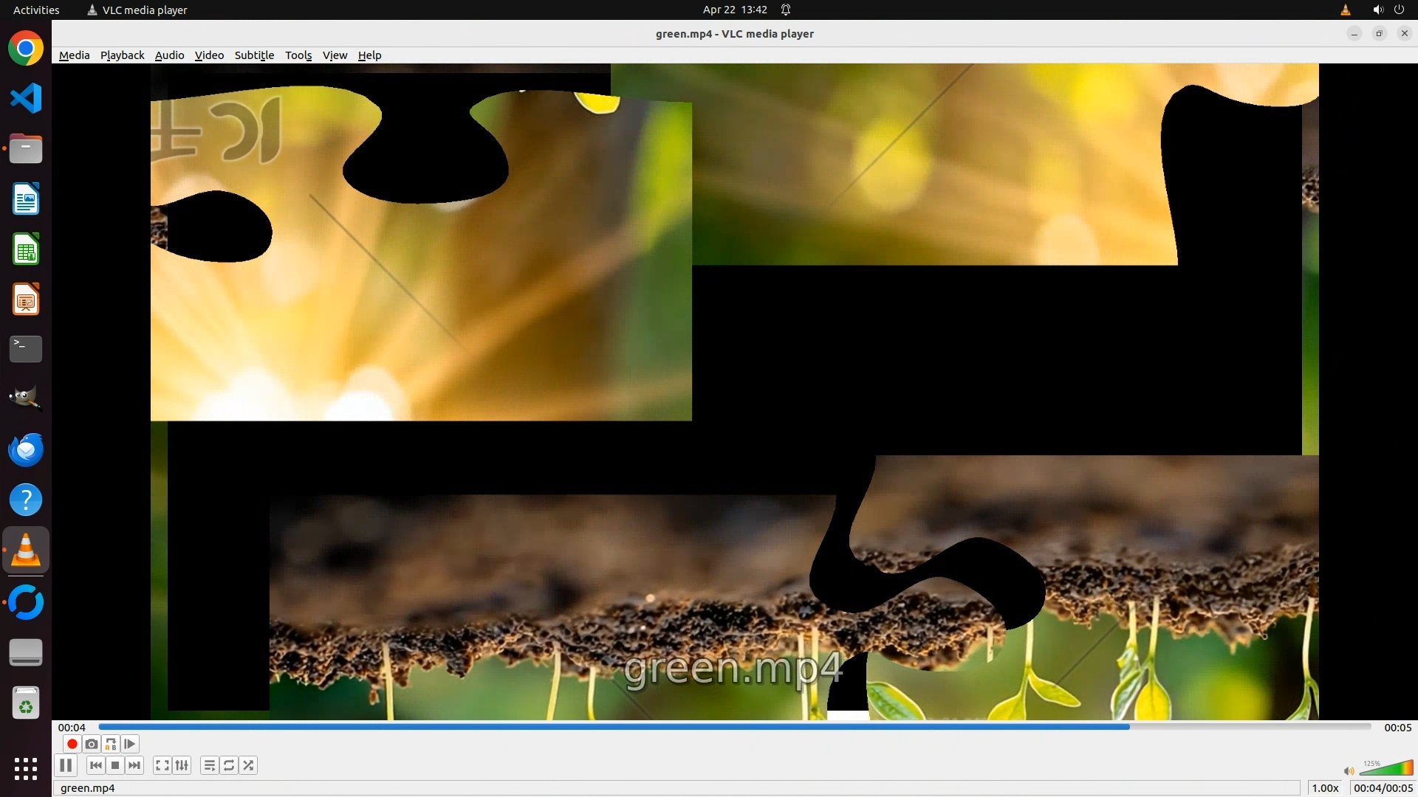This screenshot has width=1418, height=797.
Task: Skip to the next media item
Action: tap(134, 765)
